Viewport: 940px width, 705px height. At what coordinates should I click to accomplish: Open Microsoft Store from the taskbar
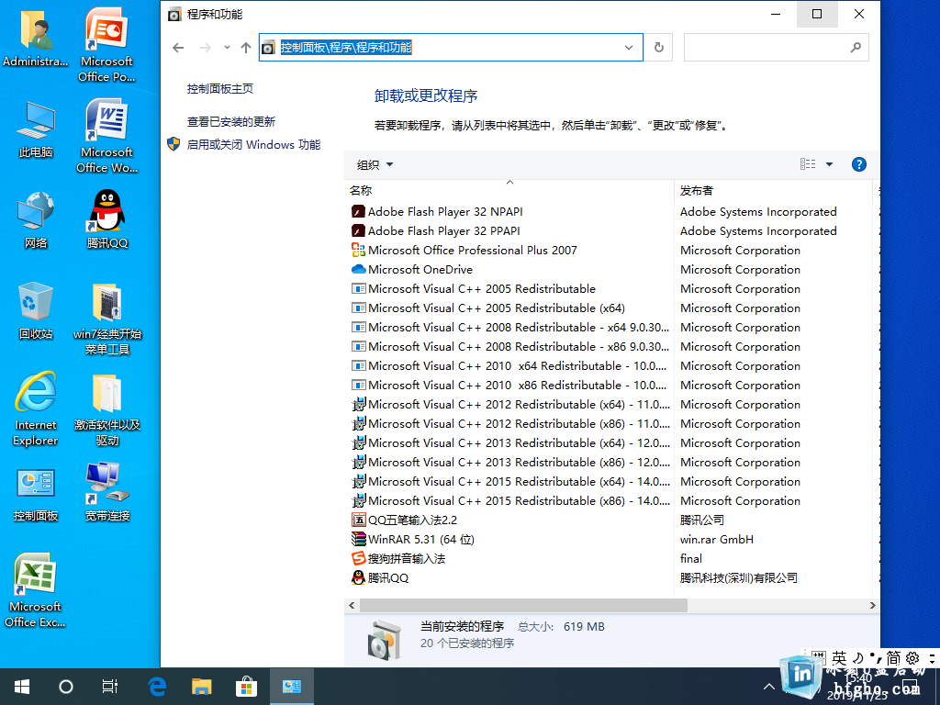[x=246, y=687]
